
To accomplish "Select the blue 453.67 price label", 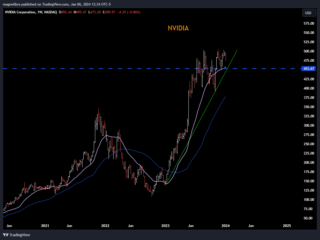I will (308, 68).
